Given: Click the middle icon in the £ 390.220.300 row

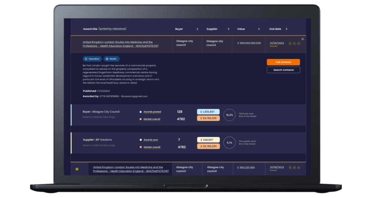Looking at the screenshot, I should 294,167.
